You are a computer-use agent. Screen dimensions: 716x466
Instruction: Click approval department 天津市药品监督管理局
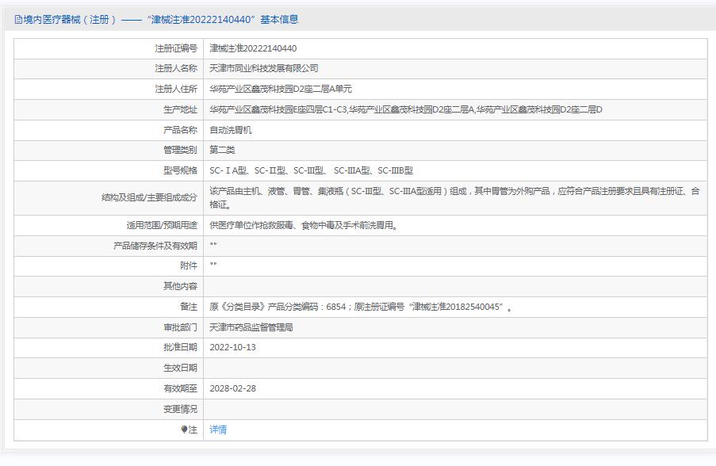coord(251,327)
